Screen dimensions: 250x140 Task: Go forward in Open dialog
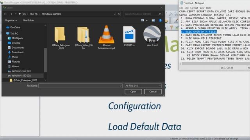pyautogui.click(x=11, y=14)
